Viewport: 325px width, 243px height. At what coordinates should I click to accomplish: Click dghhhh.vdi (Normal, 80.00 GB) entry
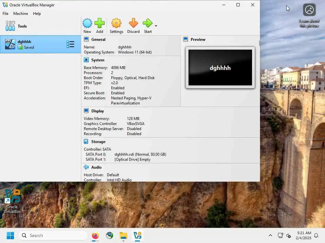(x=140, y=154)
